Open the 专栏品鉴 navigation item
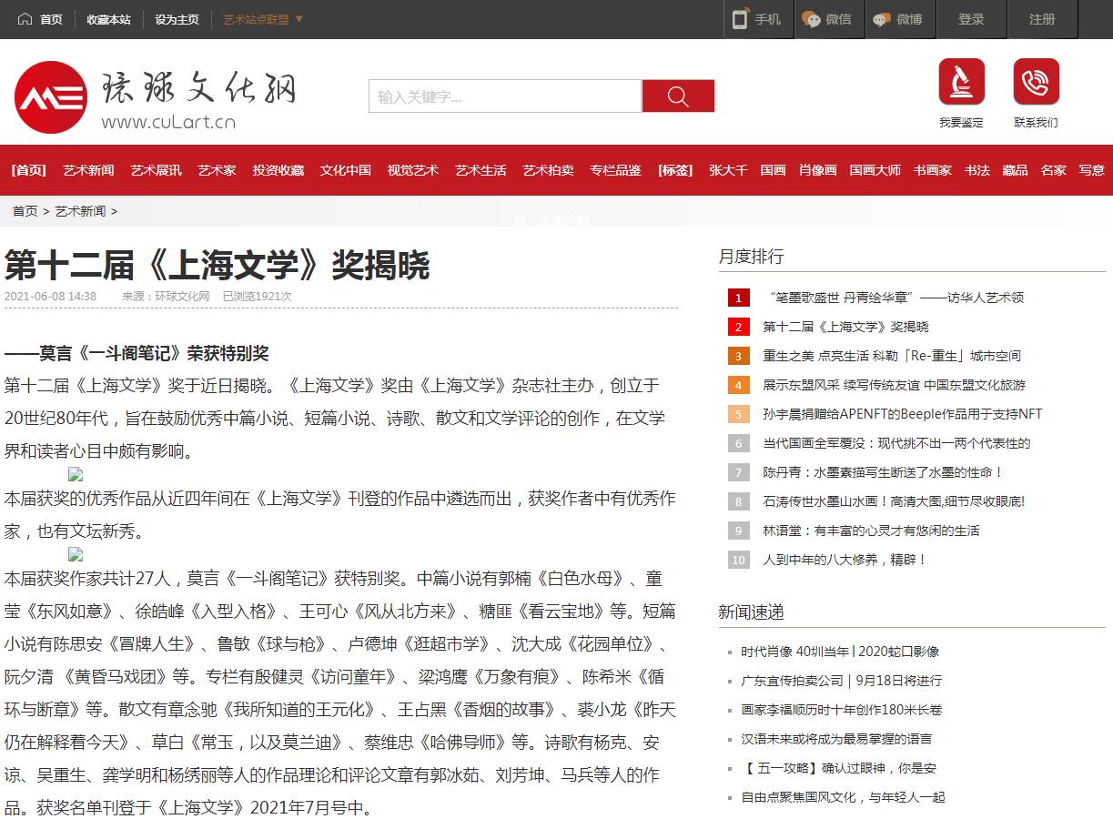 pos(615,170)
